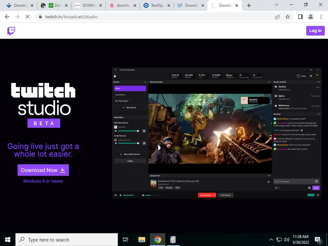Open the Chrome side panel
The width and height of the screenshot is (328, 246).
click(300, 17)
